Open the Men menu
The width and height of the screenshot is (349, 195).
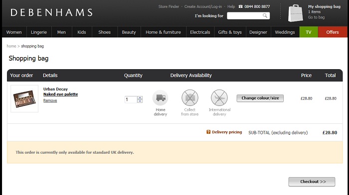61,32
